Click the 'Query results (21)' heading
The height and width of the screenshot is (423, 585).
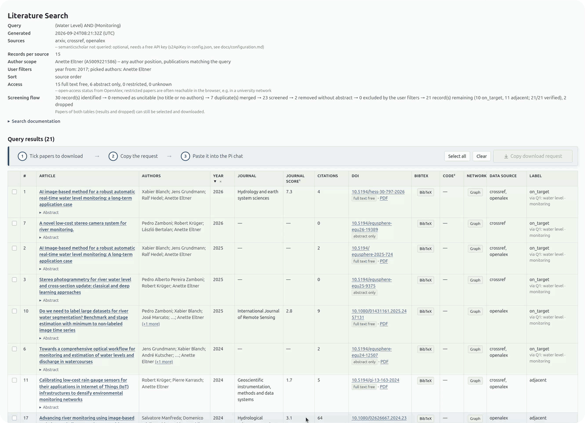click(31, 139)
